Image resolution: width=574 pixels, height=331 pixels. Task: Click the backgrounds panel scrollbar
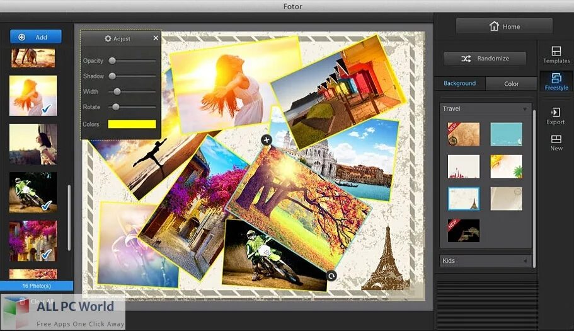pos(535,189)
